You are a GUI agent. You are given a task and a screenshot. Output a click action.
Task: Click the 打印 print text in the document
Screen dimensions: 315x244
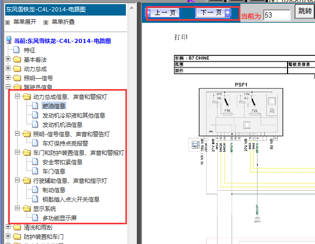[181, 37]
